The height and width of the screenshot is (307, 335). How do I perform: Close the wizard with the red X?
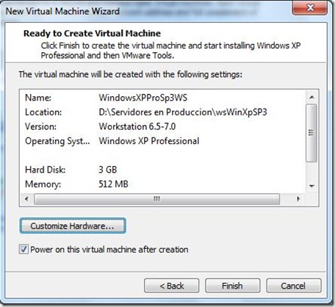[310, 8]
